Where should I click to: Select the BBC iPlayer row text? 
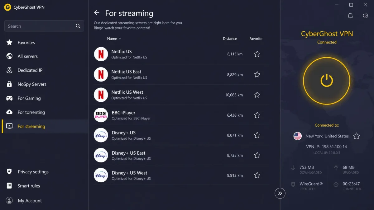pyautogui.click(x=123, y=113)
